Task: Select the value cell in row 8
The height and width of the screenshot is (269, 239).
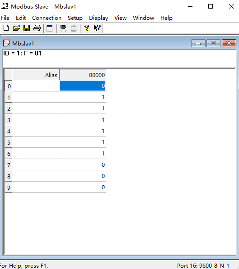Action: click(82, 176)
